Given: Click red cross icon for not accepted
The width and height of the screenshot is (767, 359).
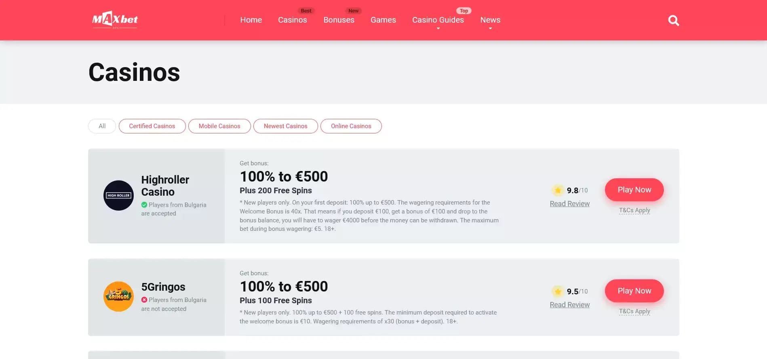Looking at the screenshot, I should pos(144,300).
